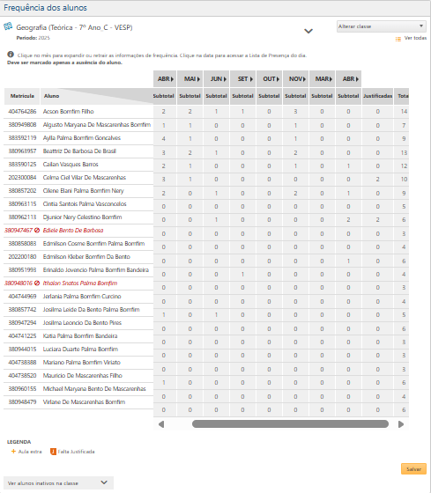Click inactive icon next to 380947467
The width and height of the screenshot is (431, 493).
click(x=37, y=230)
